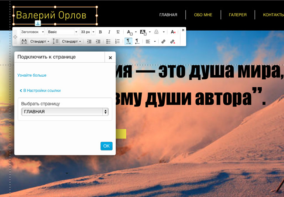Click the attach-to-header anchor icon below title
This screenshot has height=197, width=284.
[x=38, y=23]
